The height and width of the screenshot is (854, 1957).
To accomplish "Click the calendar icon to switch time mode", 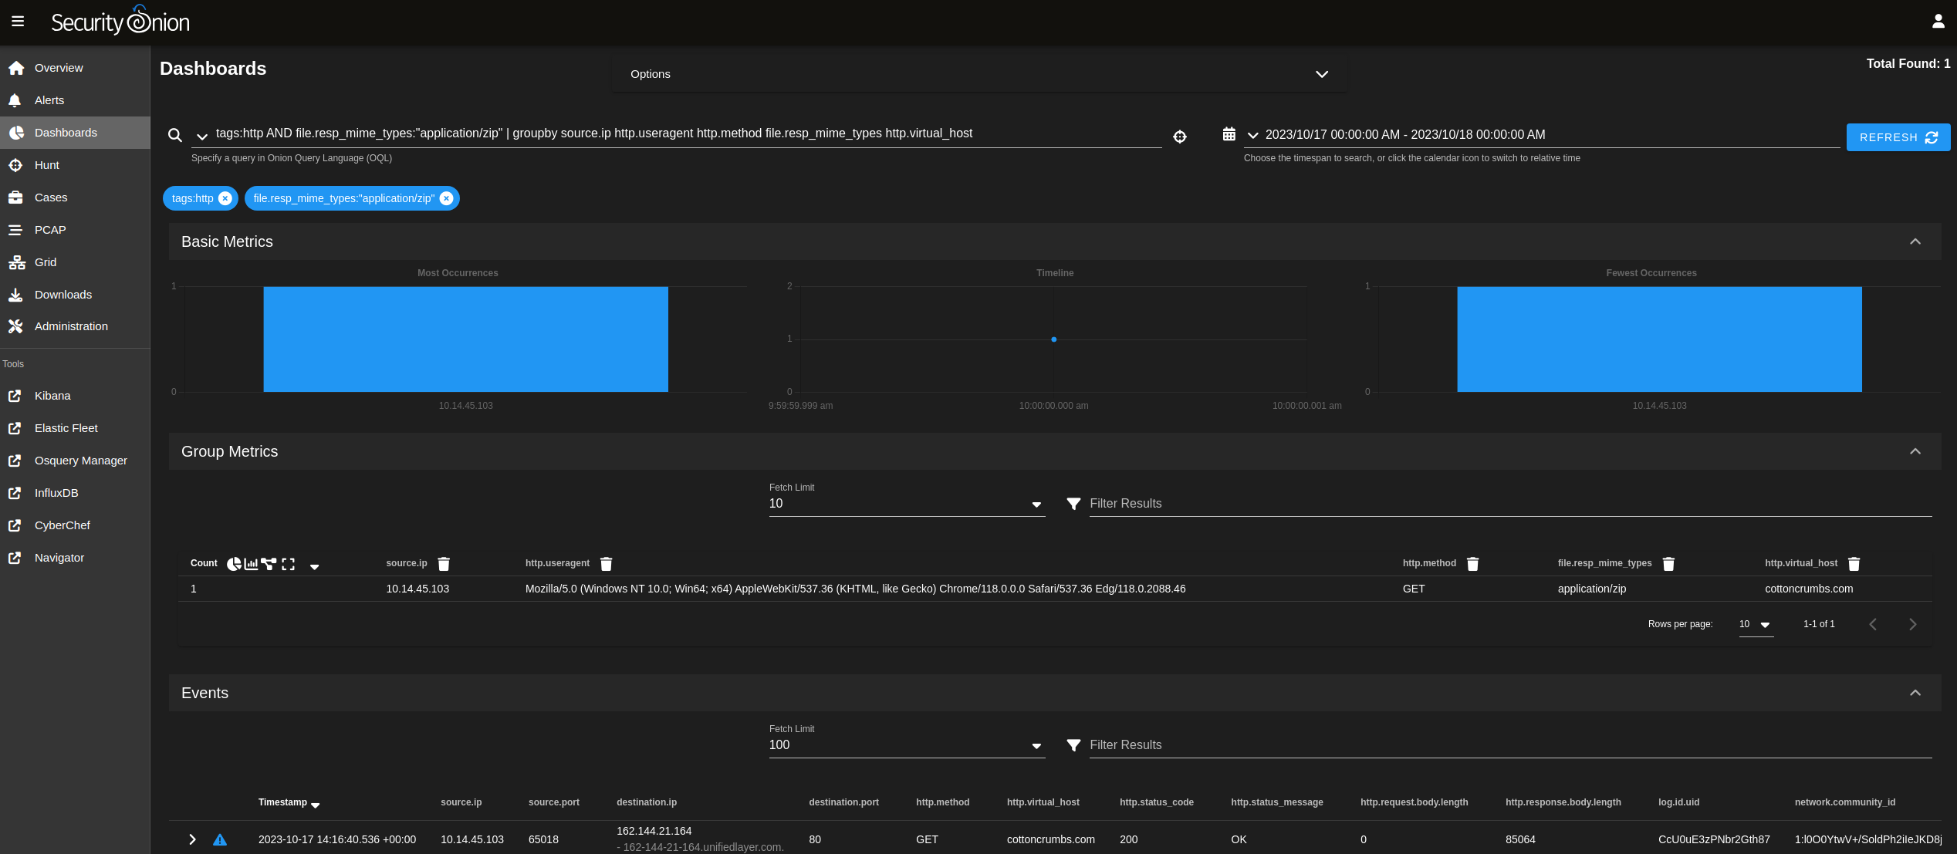I will tap(1229, 134).
